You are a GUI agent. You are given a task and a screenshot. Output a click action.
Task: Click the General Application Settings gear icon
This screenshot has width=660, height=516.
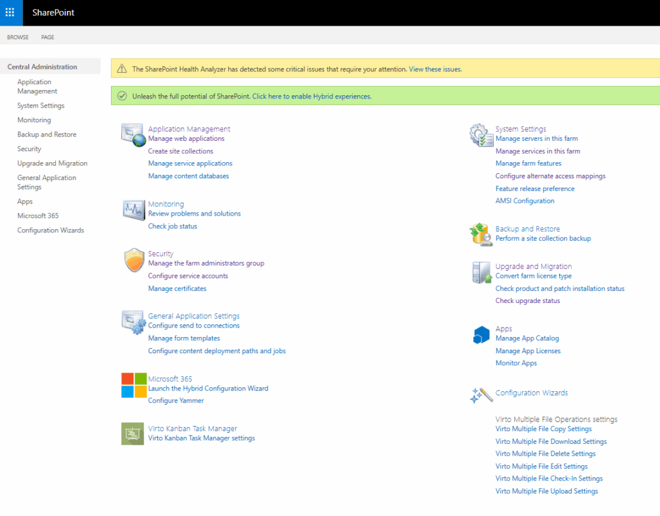[133, 322]
